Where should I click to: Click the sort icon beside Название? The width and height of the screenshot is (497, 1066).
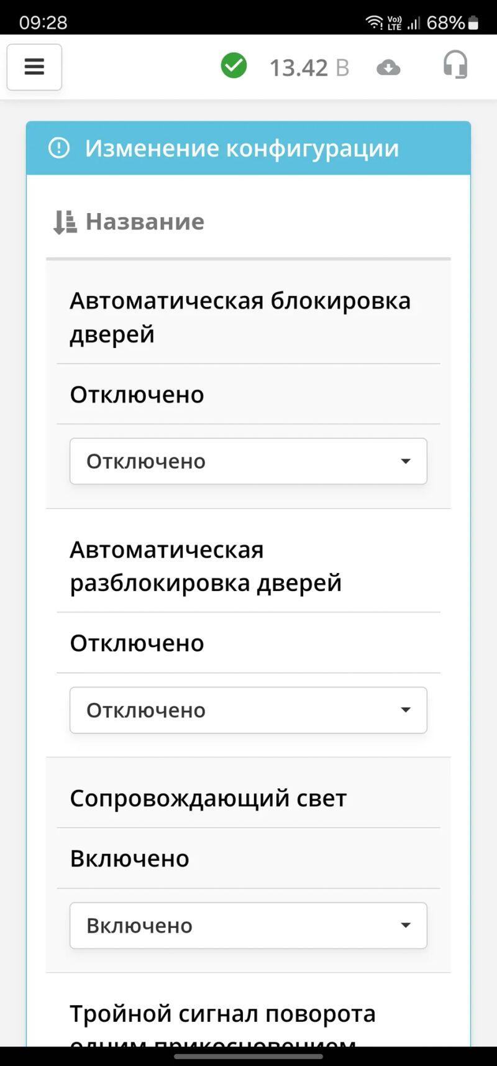[x=65, y=222]
